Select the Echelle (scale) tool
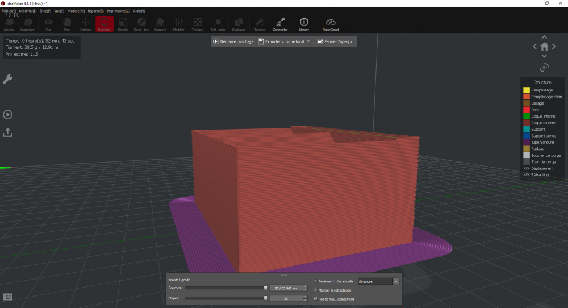This screenshot has height=308, width=568. [x=123, y=24]
